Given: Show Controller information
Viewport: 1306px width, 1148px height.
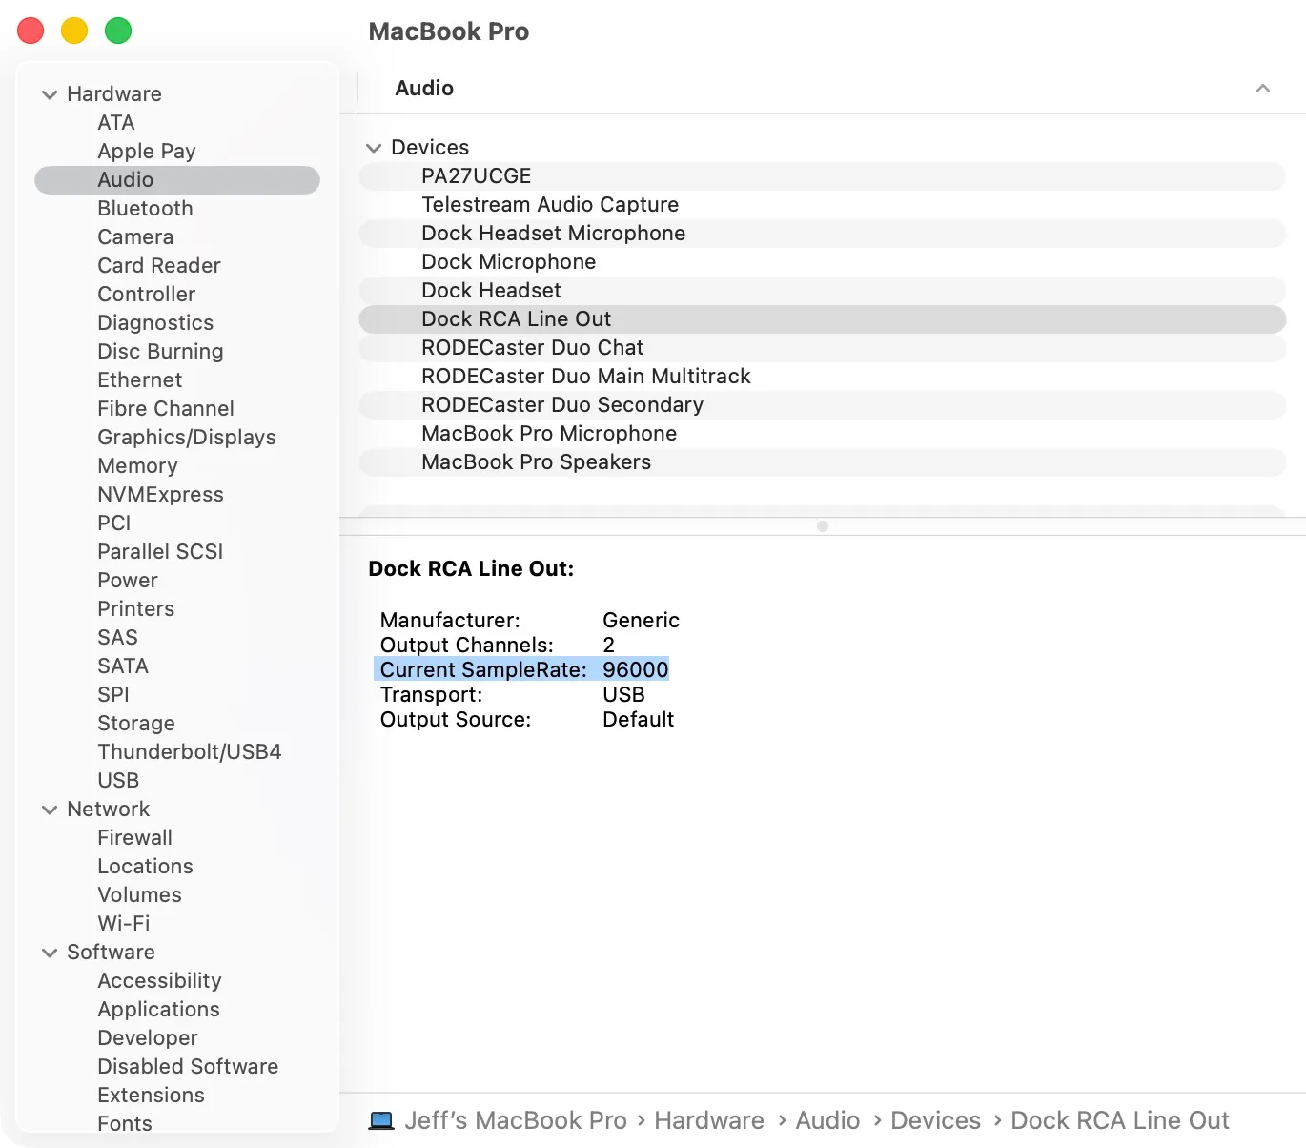Looking at the screenshot, I should coord(147,295).
